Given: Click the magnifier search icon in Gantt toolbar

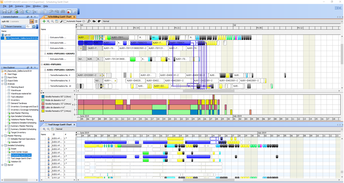Looking at the screenshot, I should coord(89,21).
